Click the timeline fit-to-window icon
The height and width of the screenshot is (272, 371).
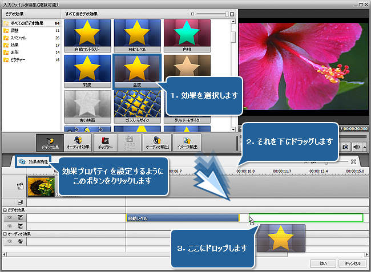[x=353, y=162]
